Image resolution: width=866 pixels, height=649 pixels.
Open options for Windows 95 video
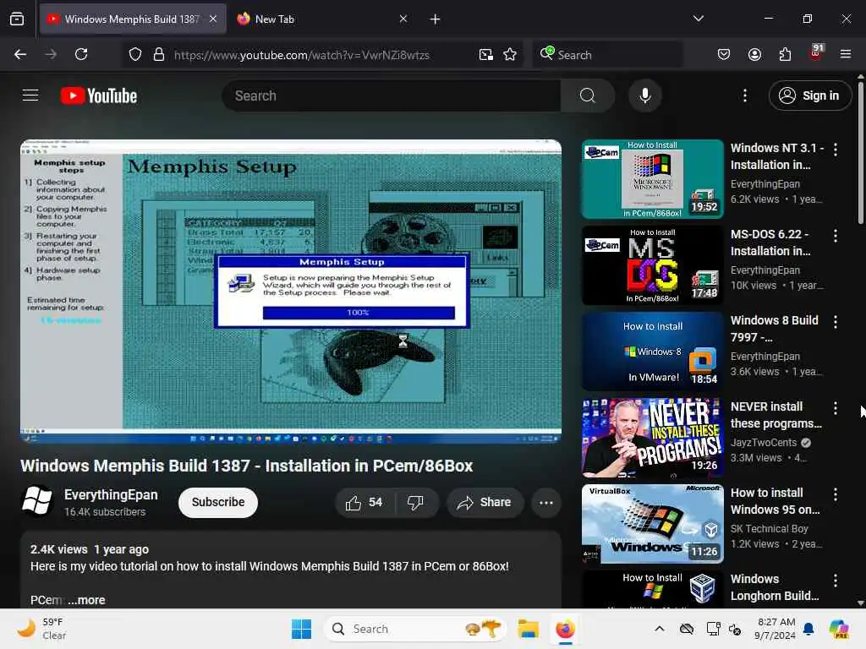(835, 494)
